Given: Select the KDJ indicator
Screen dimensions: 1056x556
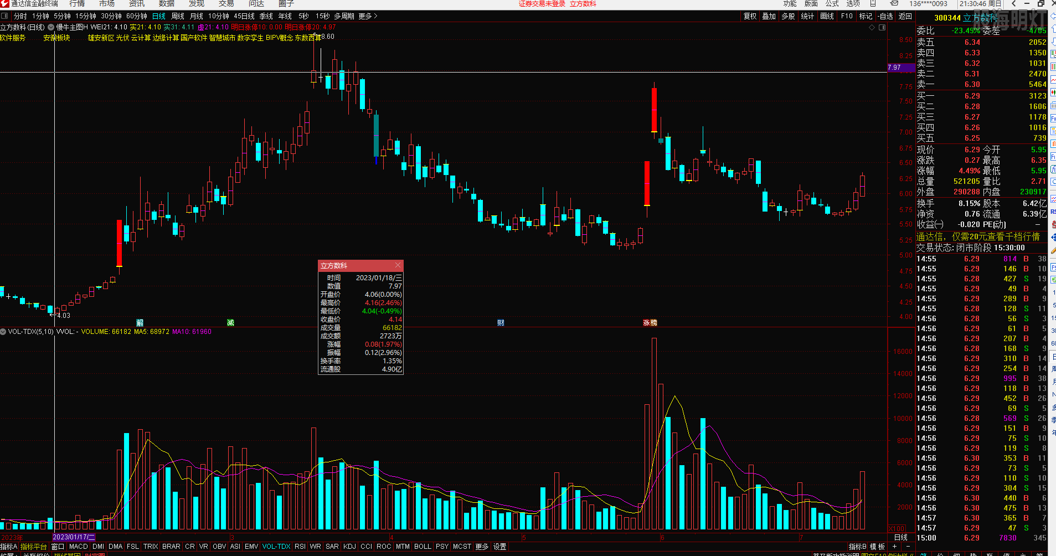Looking at the screenshot, I should (x=349, y=547).
